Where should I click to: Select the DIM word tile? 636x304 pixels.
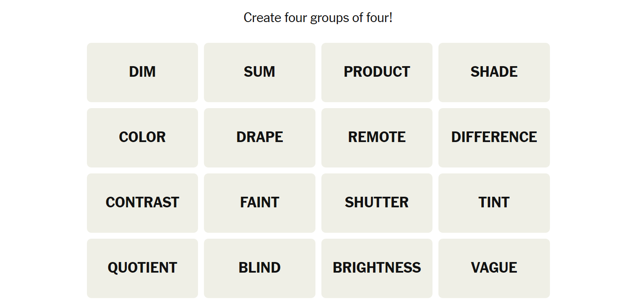tap(142, 72)
